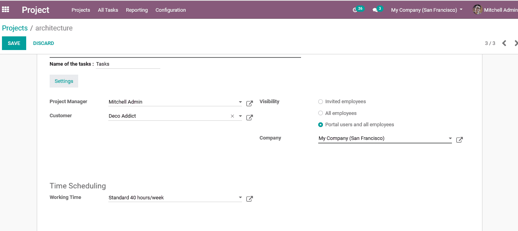
Task: Click the Name of the tasks label
Action: 72,64
